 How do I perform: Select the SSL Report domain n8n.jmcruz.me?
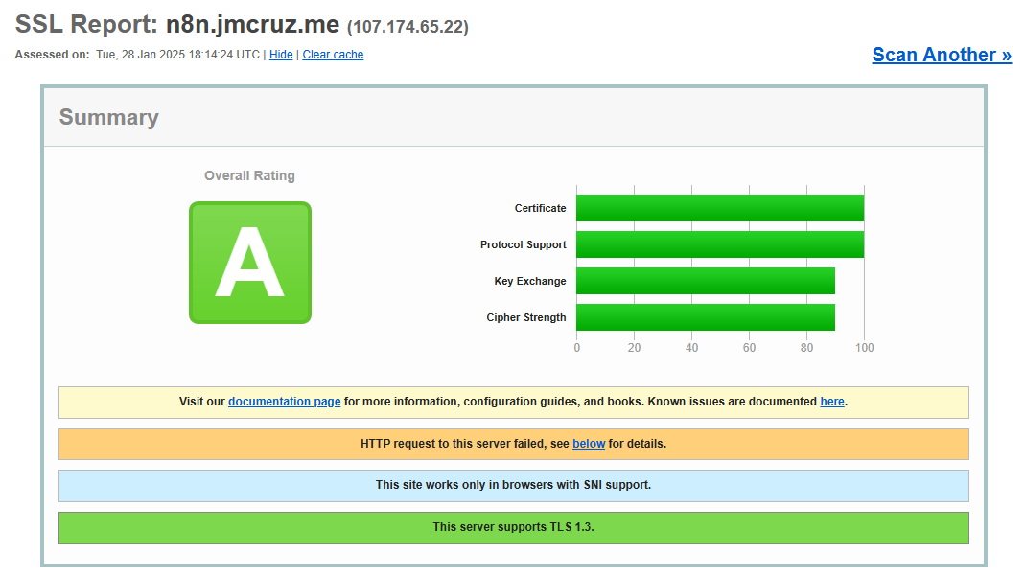[x=252, y=24]
